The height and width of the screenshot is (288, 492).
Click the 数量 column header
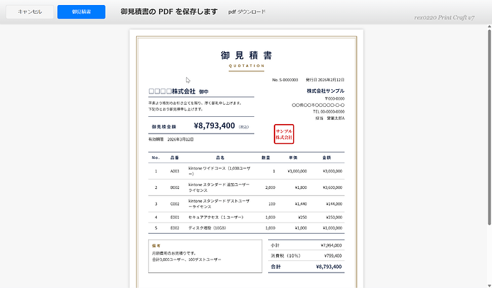point(266,158)
